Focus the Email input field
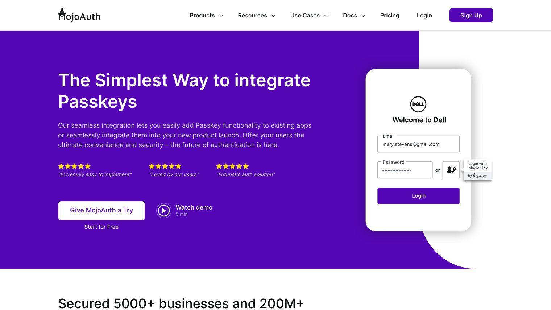Image resolution: width=551 pixels, height=310 pixels. [x=418, y=144]
